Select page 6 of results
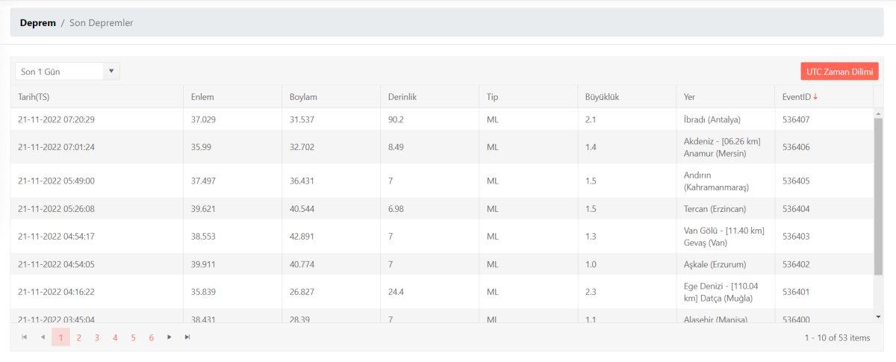This screenshot has width=896, height=362. pyautogui.click(x=152, y=337)
